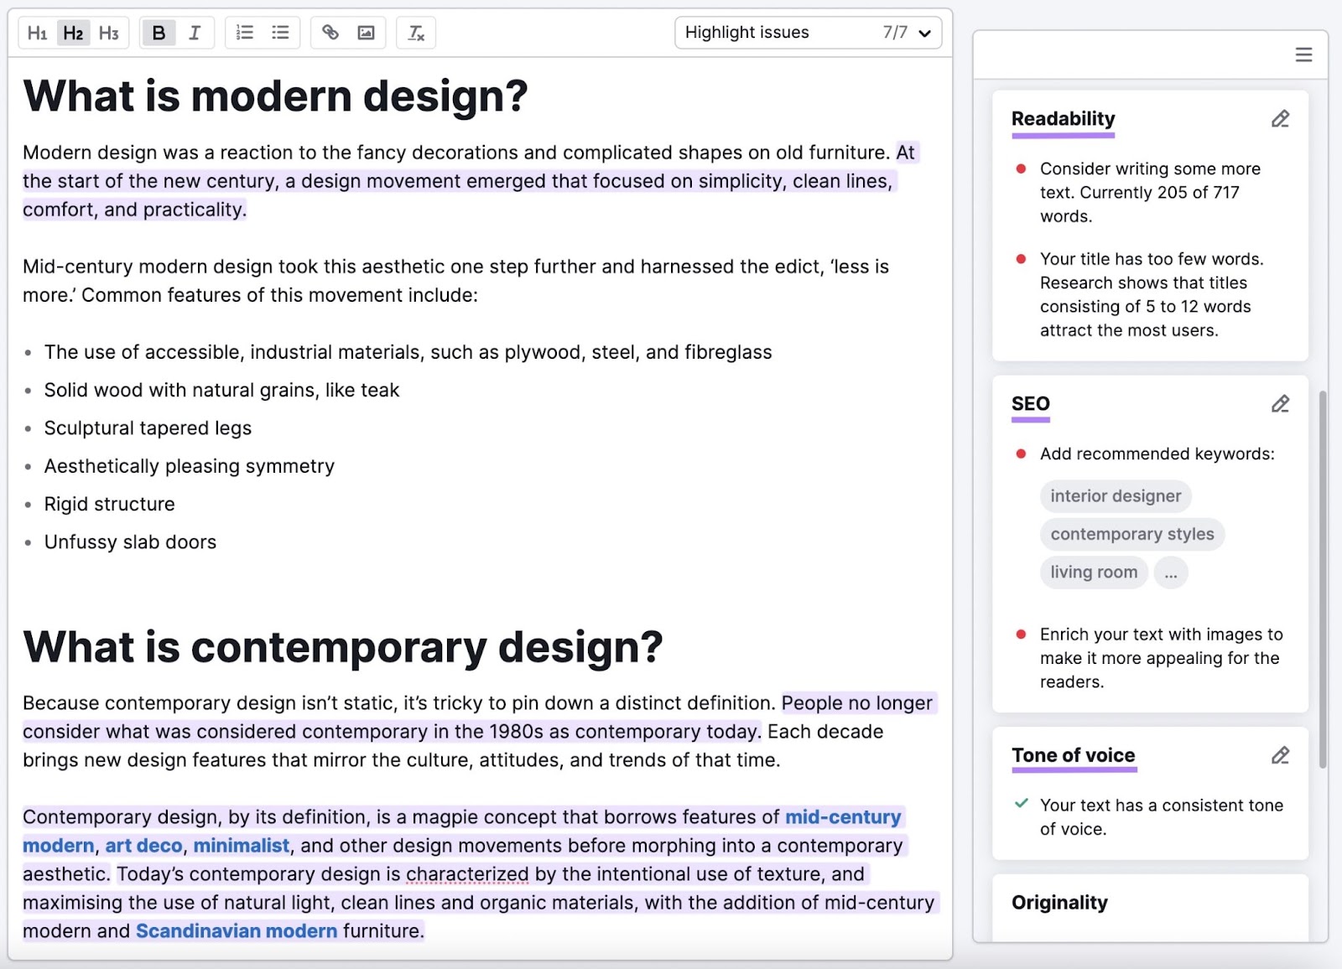Viewport: 1342px width, 969px height.
Task: Select the 'living room' keyword chip
Action: [x=1094, y=573]
